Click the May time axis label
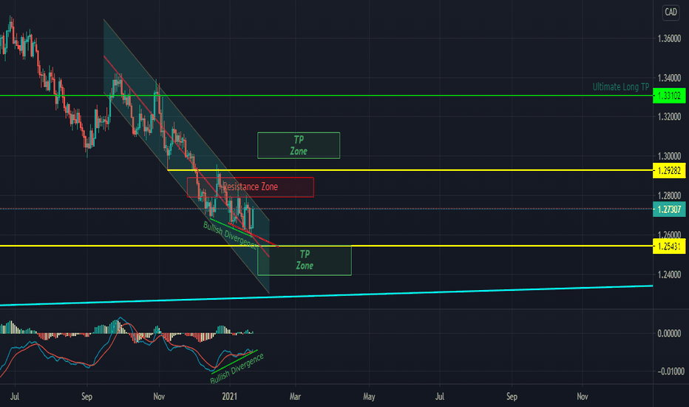 tap(369, 397)
